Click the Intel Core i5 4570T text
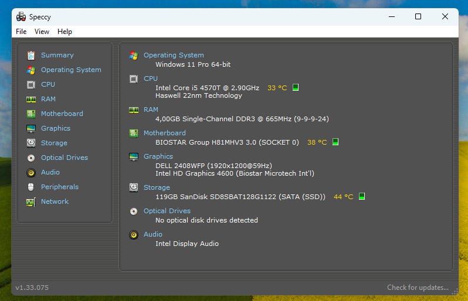This screenshot has height=301, width=468. [208, 88]
